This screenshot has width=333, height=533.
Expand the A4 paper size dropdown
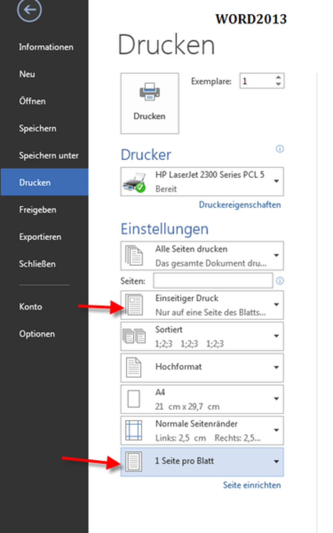click(x=276, y=399)
